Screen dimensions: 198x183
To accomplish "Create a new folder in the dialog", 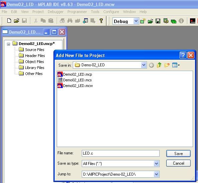I will (167, 65).
